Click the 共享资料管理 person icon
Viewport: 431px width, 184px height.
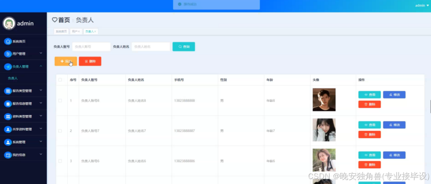tap(8, 129)
